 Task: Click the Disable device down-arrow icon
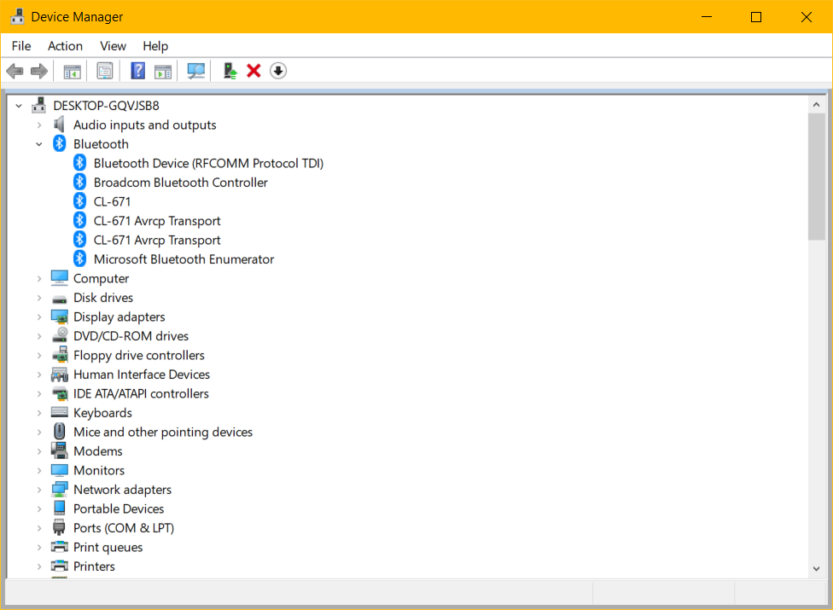point(277,70)
